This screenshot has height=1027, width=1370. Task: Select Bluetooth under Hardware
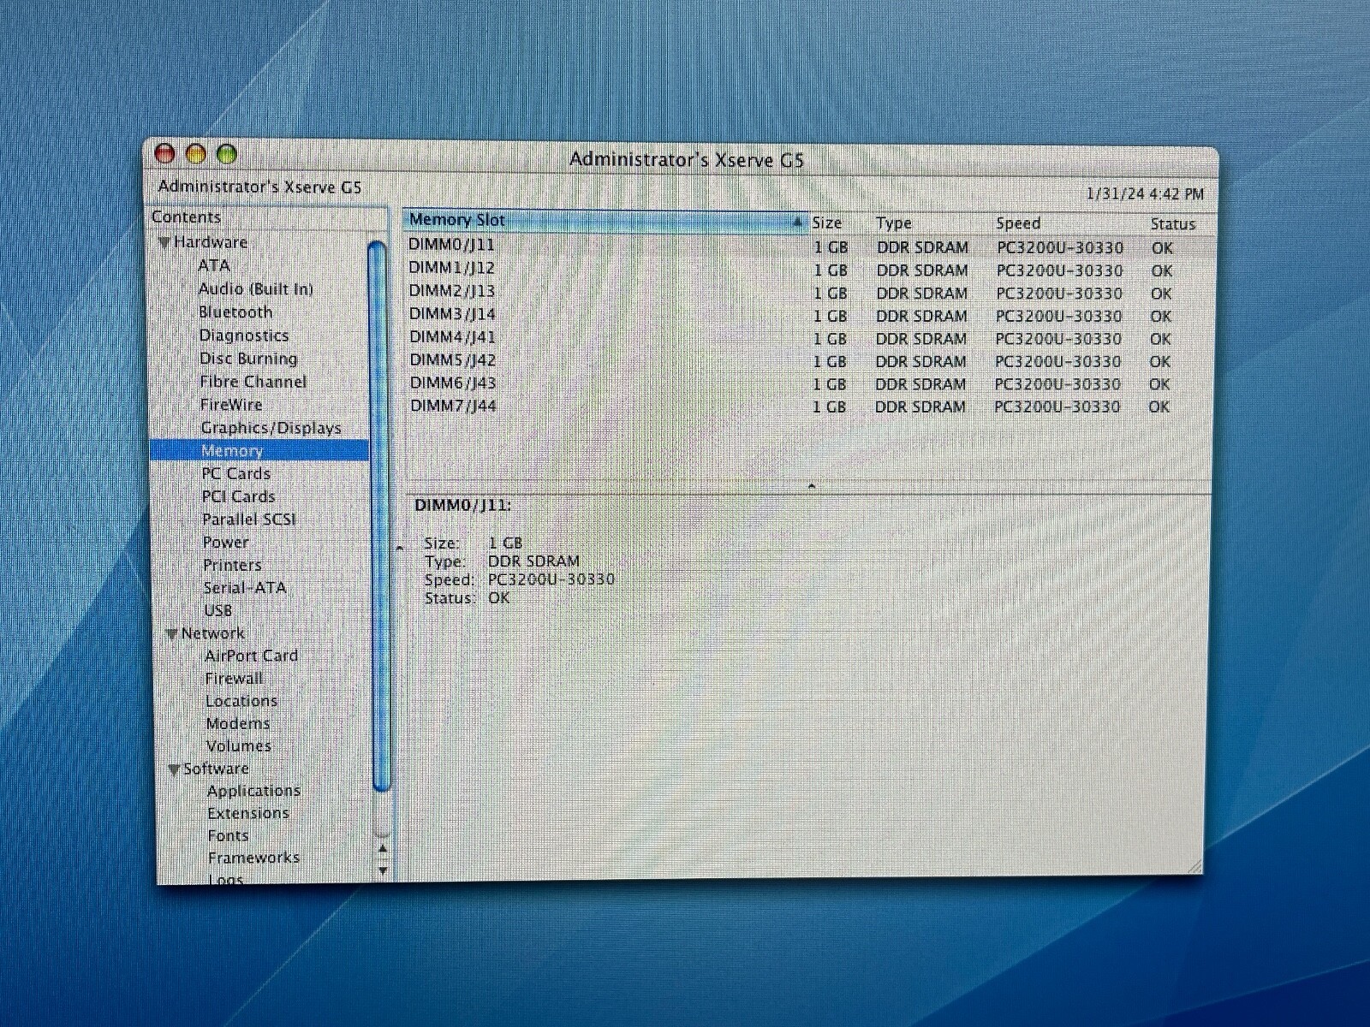235,312
